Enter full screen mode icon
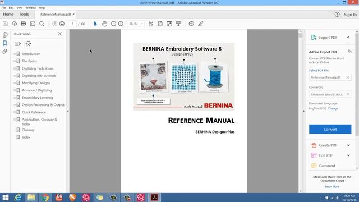 pos(169,24)
